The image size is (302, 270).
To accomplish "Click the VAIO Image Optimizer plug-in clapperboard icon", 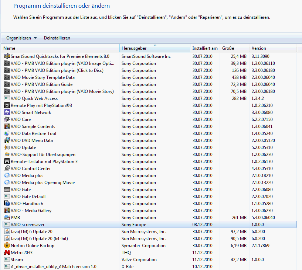I will [x=7, y=63].
